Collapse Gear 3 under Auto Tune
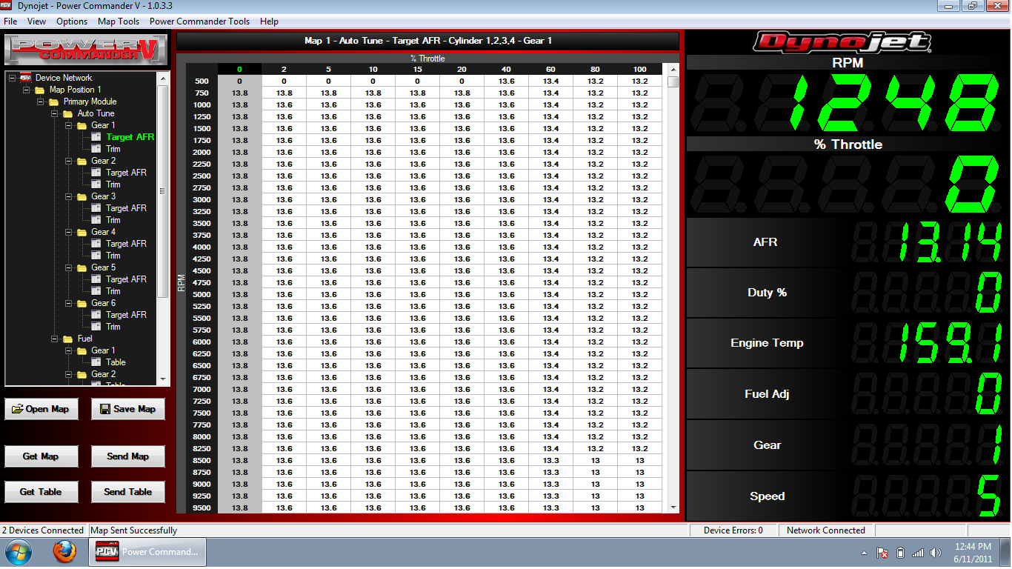The height and width of the screenshot is (569, 1012). click(x=68, y=196)
